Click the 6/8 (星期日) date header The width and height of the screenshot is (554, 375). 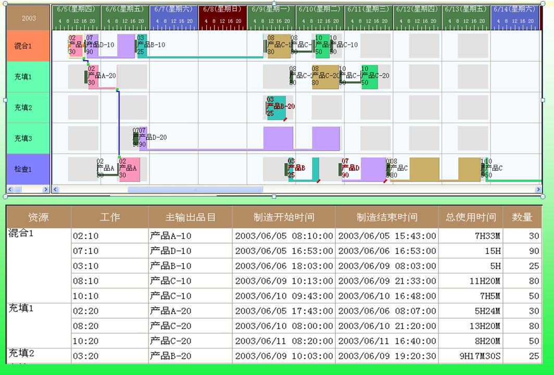[222, 9]
